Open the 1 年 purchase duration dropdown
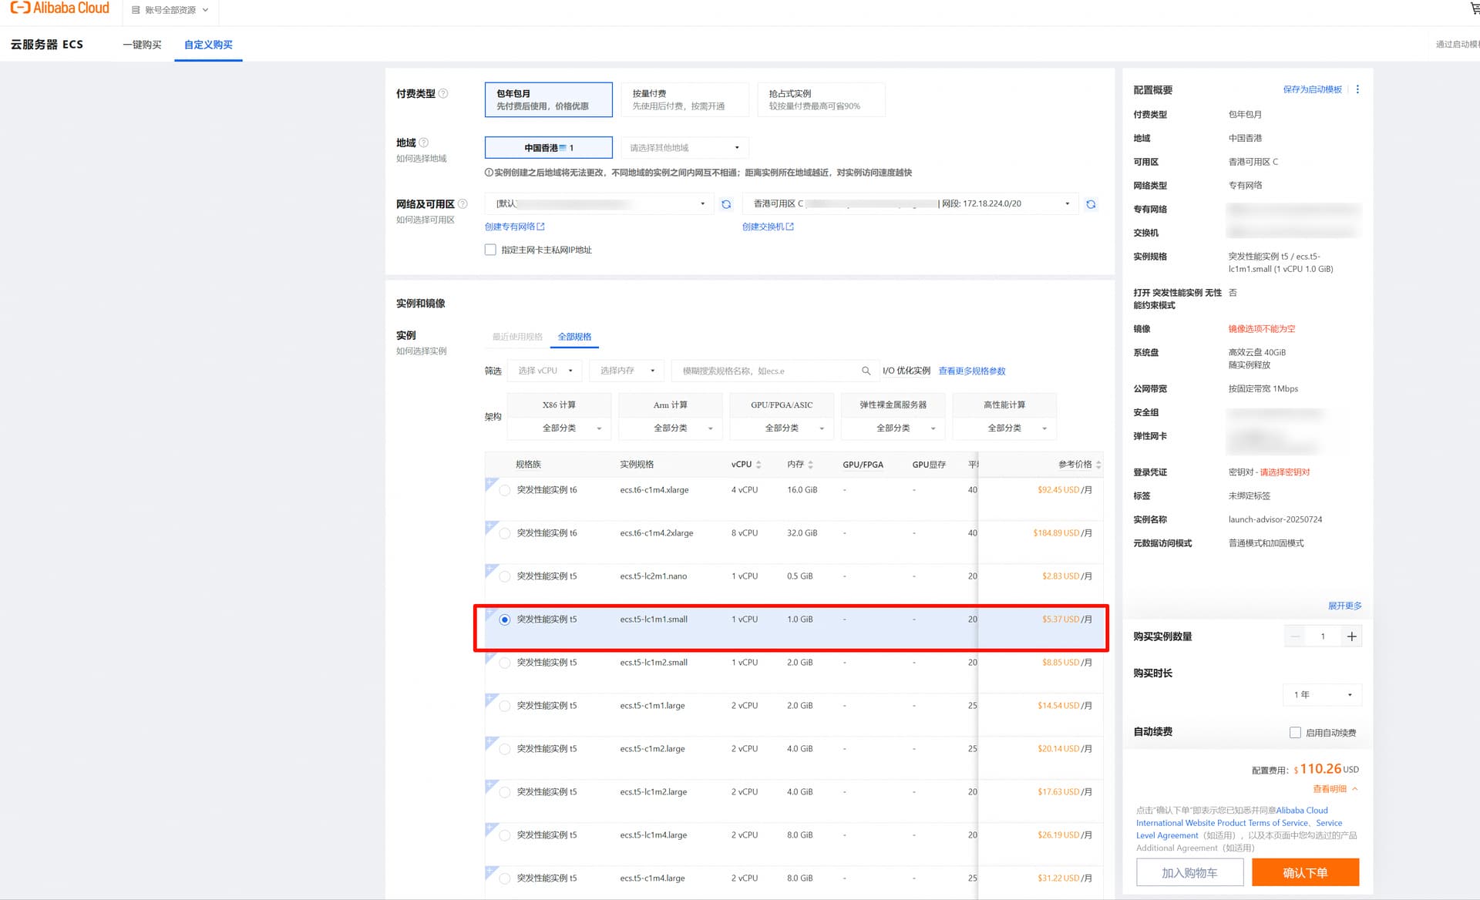This screenshot has height=900, width=1480. click(x=1322, y=695)
